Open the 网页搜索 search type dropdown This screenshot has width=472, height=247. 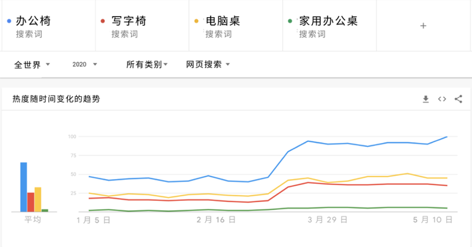tap(208, 64)
